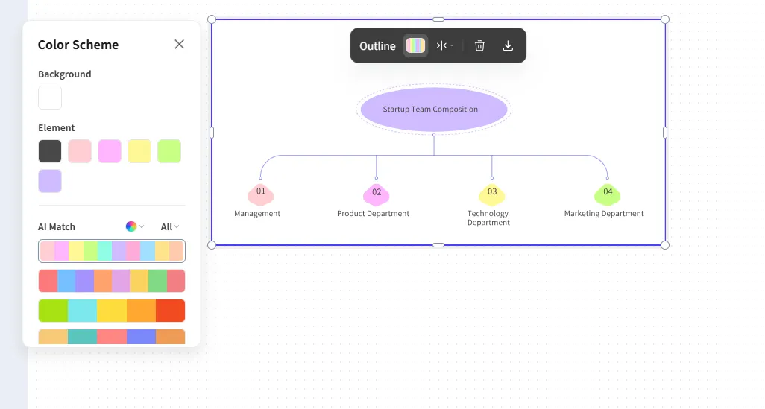Click the color scheme icon in toolbar
Screen dimensions: 765x409
coord(415,45)
